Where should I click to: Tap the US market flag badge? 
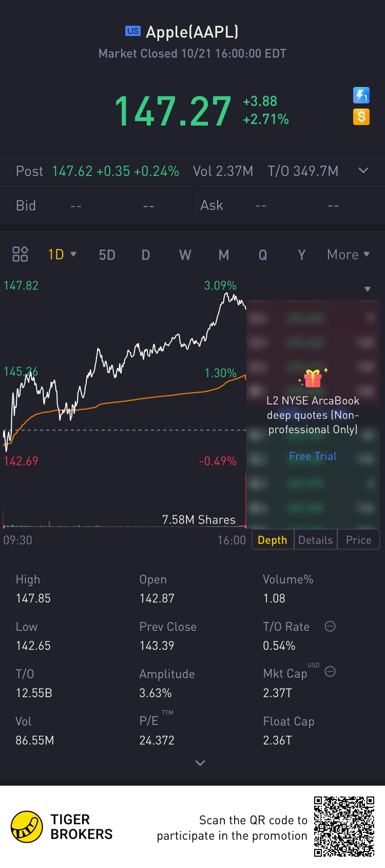(x=132, y=31)
